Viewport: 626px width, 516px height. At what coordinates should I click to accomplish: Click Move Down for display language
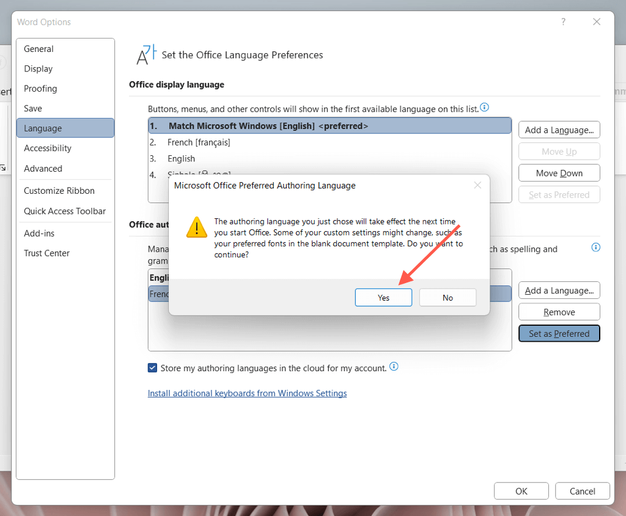click(559, 173)
